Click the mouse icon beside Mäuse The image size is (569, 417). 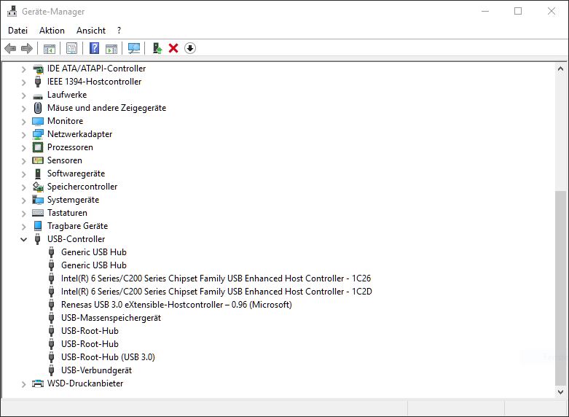point(38,108)
